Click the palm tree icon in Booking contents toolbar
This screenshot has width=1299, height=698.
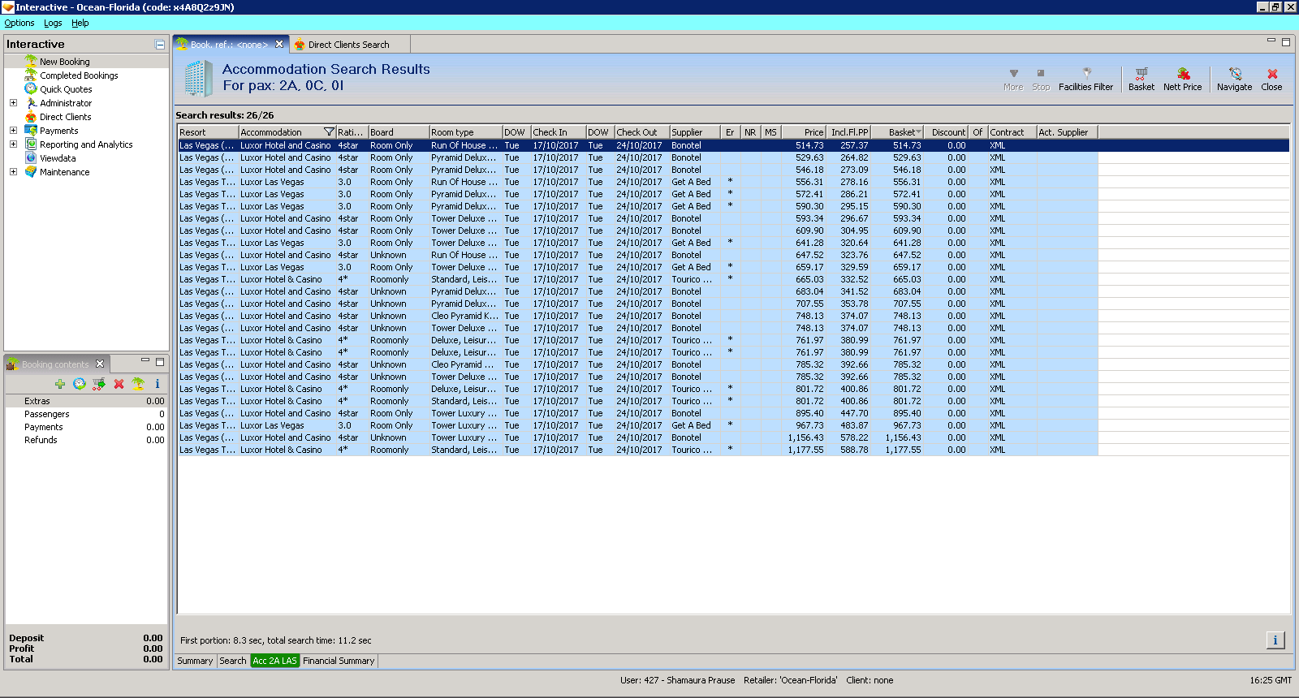point(138,384)
